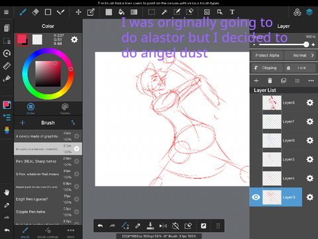The width and height of the screenshot is (318, 239).
Task: Select 'G Pen, whatever that means' brush
Action: tap(48, 174)
